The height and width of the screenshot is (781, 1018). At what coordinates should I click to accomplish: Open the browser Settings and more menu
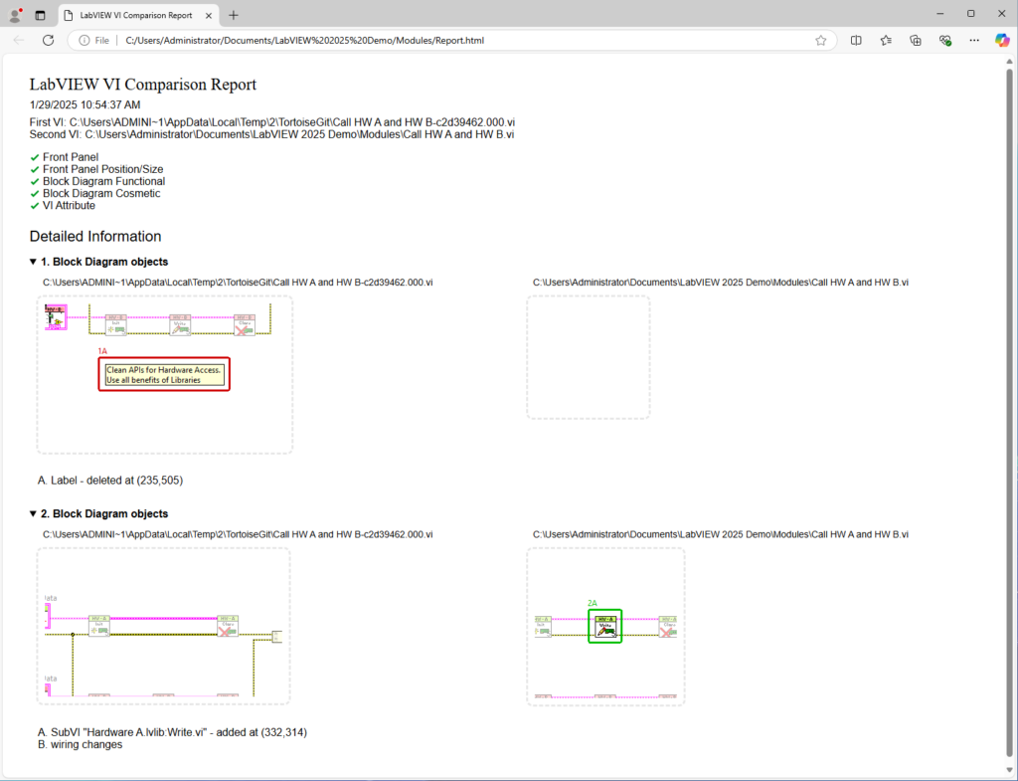click(973, 41)
